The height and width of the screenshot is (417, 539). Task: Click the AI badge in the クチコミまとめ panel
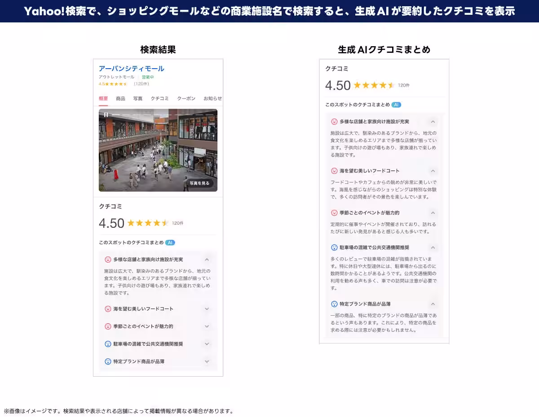click(x=397, y=104)
